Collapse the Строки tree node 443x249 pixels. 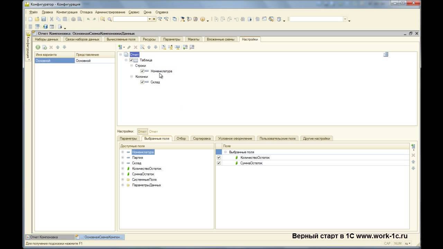tap(132, 66)
